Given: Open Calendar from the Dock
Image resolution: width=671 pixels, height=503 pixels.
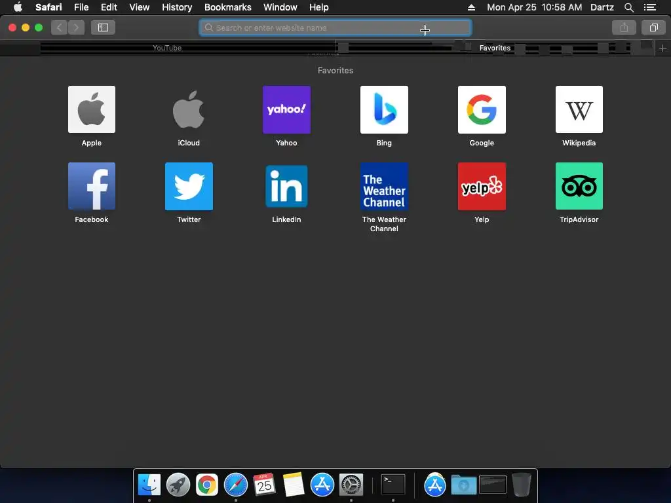Looking at the screenshot, I should pos(265,485).
